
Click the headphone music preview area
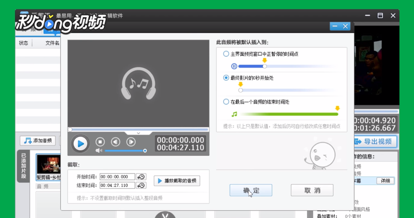tap(138, 84)
